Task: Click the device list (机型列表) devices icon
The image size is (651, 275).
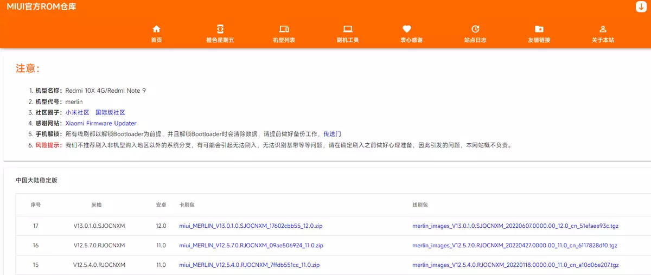Action: click(284, 29)
